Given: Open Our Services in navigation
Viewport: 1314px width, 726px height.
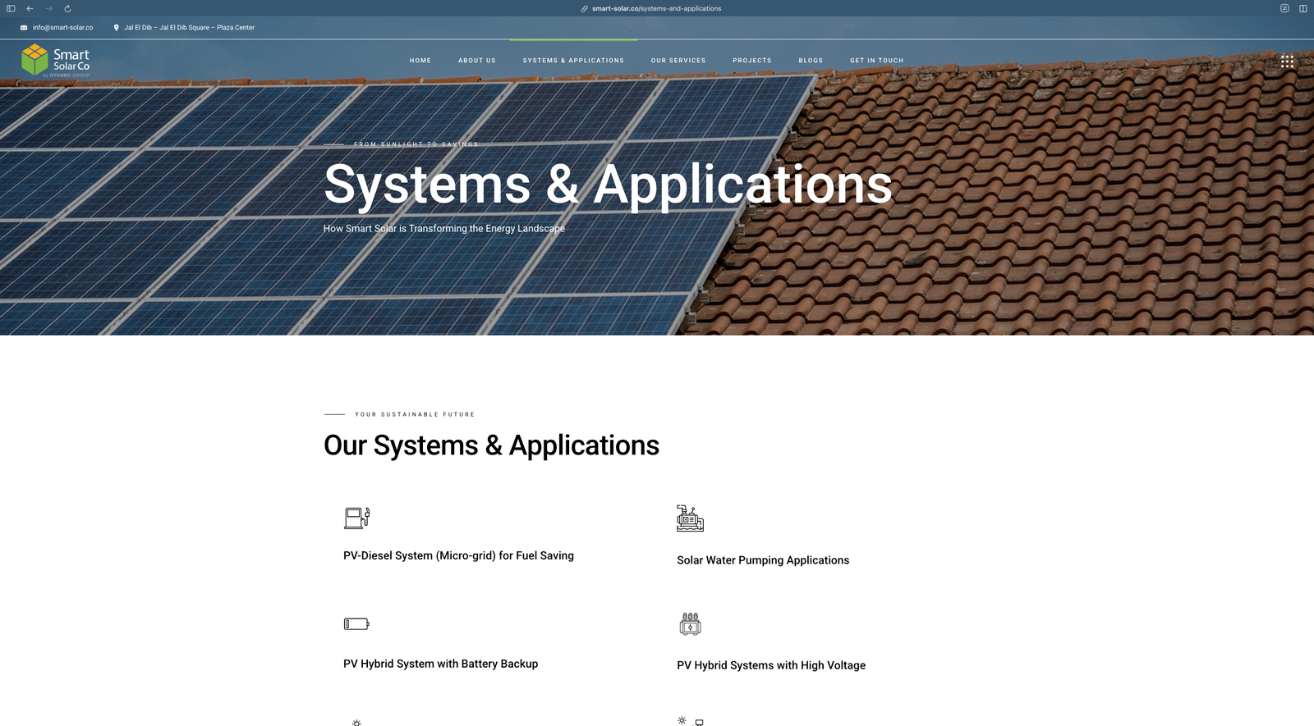Looking at the screenshot, I should pyautogui.click(x=678, y=61).
